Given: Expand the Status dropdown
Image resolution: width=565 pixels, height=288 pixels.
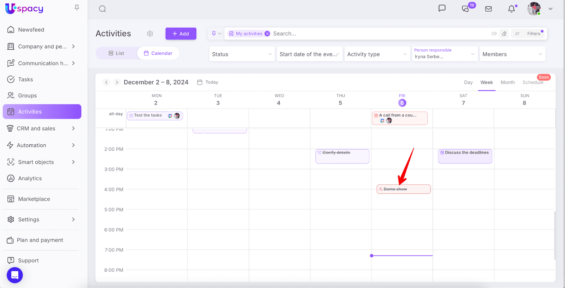Looking at the screenshot, I should tap(242, 54).
